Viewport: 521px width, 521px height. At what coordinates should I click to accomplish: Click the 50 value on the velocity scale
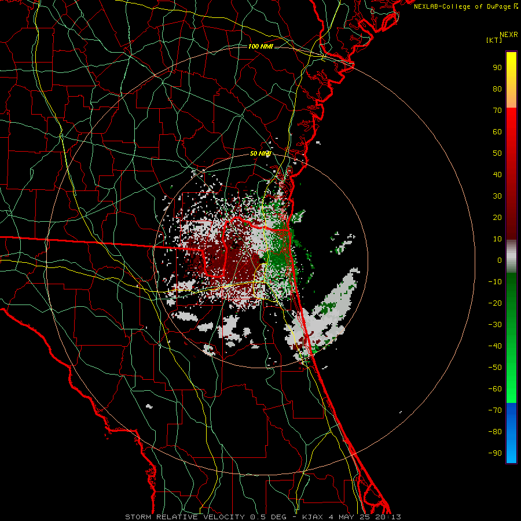[x=497, y=153]
